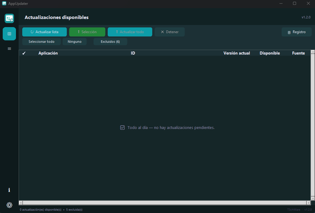Screen dimensions: 315x213
Task: Sort by the Fuente column header
Action: pyautogui.click(x=298, y=53)
